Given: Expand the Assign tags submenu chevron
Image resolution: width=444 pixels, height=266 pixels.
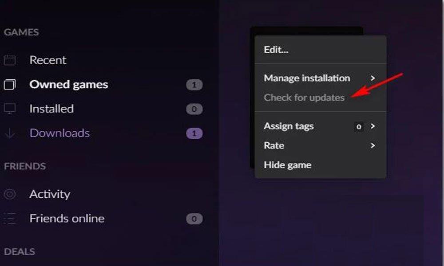Looking at the screenshot, I should (373, 126).
